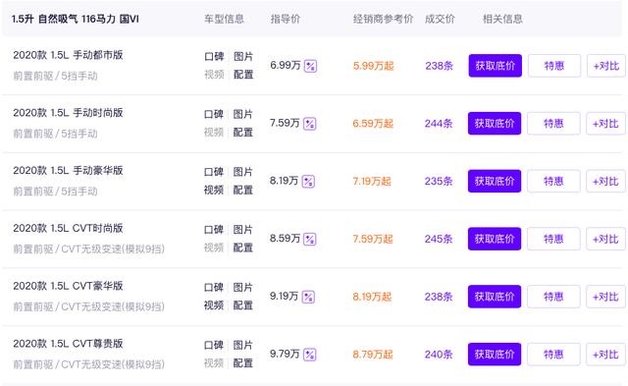This screenshot has width=628, height=386.
Task: Open the 9.19万 price calculator icon
Action: (x=308, y=297)
